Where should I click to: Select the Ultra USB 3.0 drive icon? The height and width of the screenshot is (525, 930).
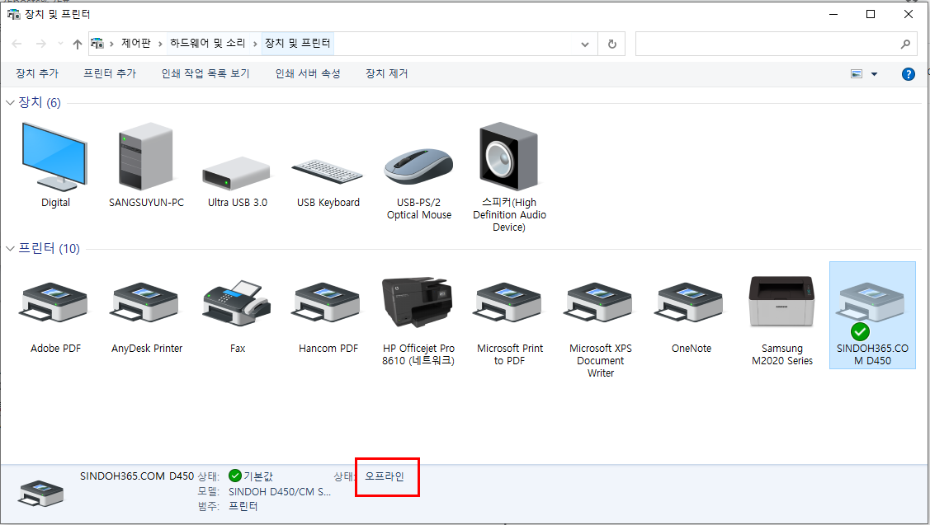[x=237, y=174]
